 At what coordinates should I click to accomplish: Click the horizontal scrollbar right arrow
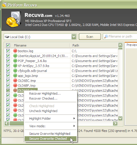coord(115,123)
